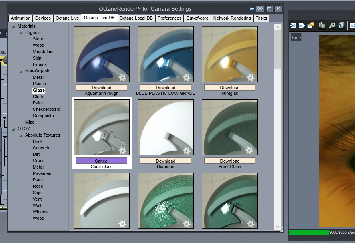
Task: Download the buntglas material
Action: point(230,88)
